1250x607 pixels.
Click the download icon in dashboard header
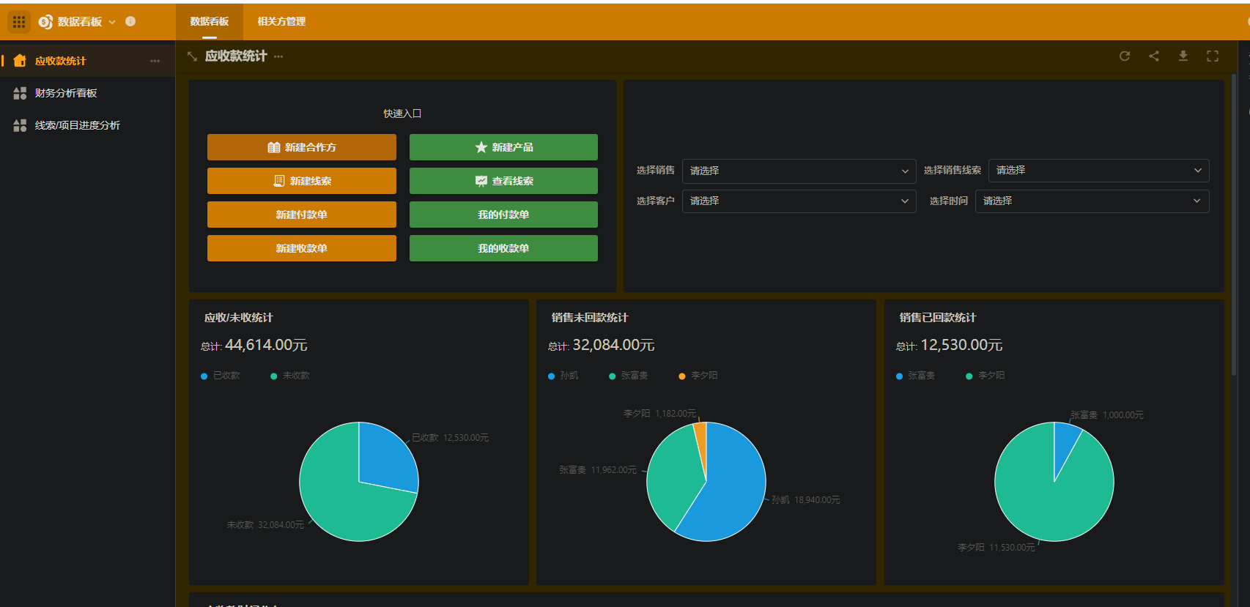(1183, 56)
